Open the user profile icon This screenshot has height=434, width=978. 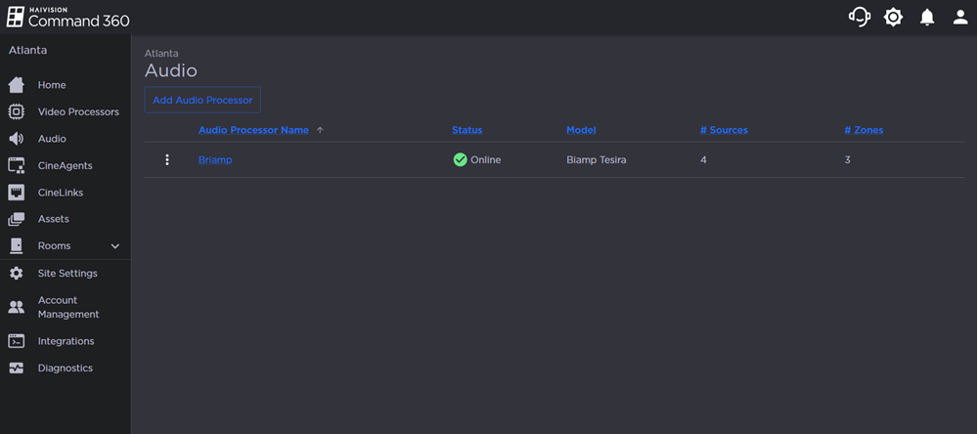(960, 18)
